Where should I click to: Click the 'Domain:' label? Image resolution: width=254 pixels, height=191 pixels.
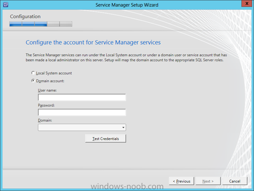[x=45, y=120]
